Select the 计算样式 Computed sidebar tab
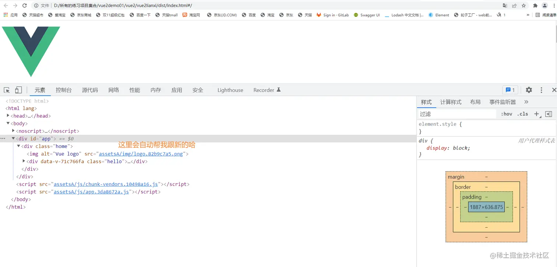 coord(451,102)
